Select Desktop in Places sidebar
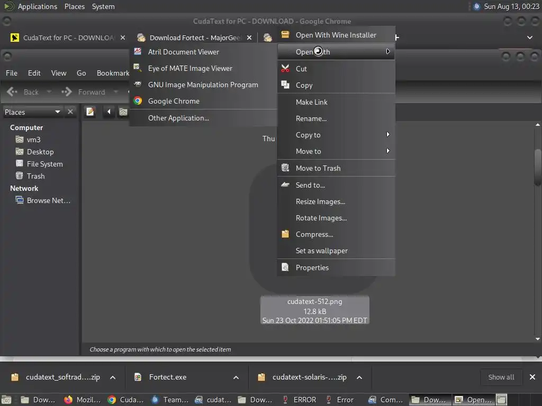The image size is (542, 406). (x=40, y=152)
